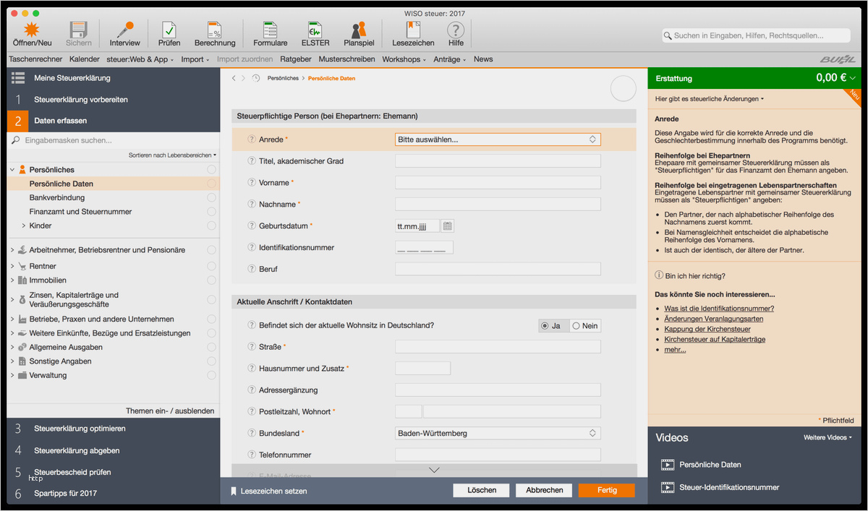Click the Persönliche Daten video icon
This screenshot has height=511, width=868.
(x=667, y=465)
